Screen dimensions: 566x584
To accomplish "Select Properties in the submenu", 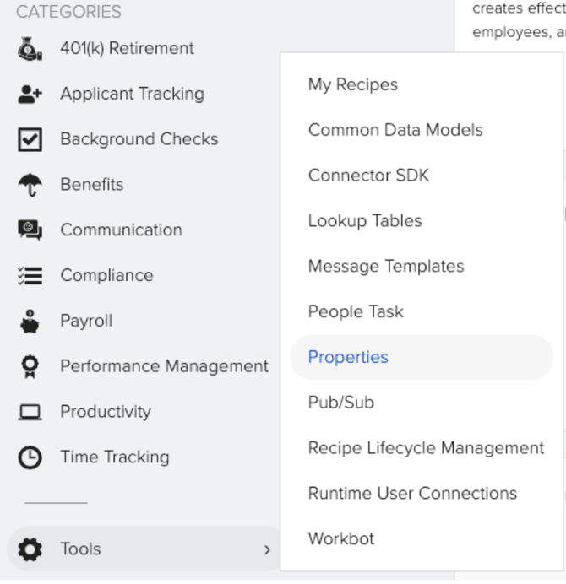I will pos(348,357).
